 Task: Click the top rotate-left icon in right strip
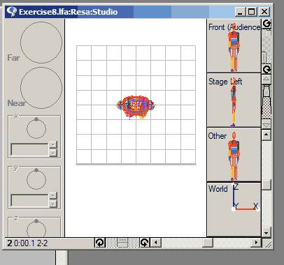[x=267, y=24]
